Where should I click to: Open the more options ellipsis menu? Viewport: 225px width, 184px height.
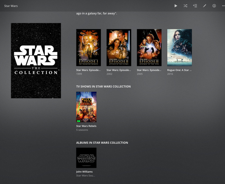[224, 6]
